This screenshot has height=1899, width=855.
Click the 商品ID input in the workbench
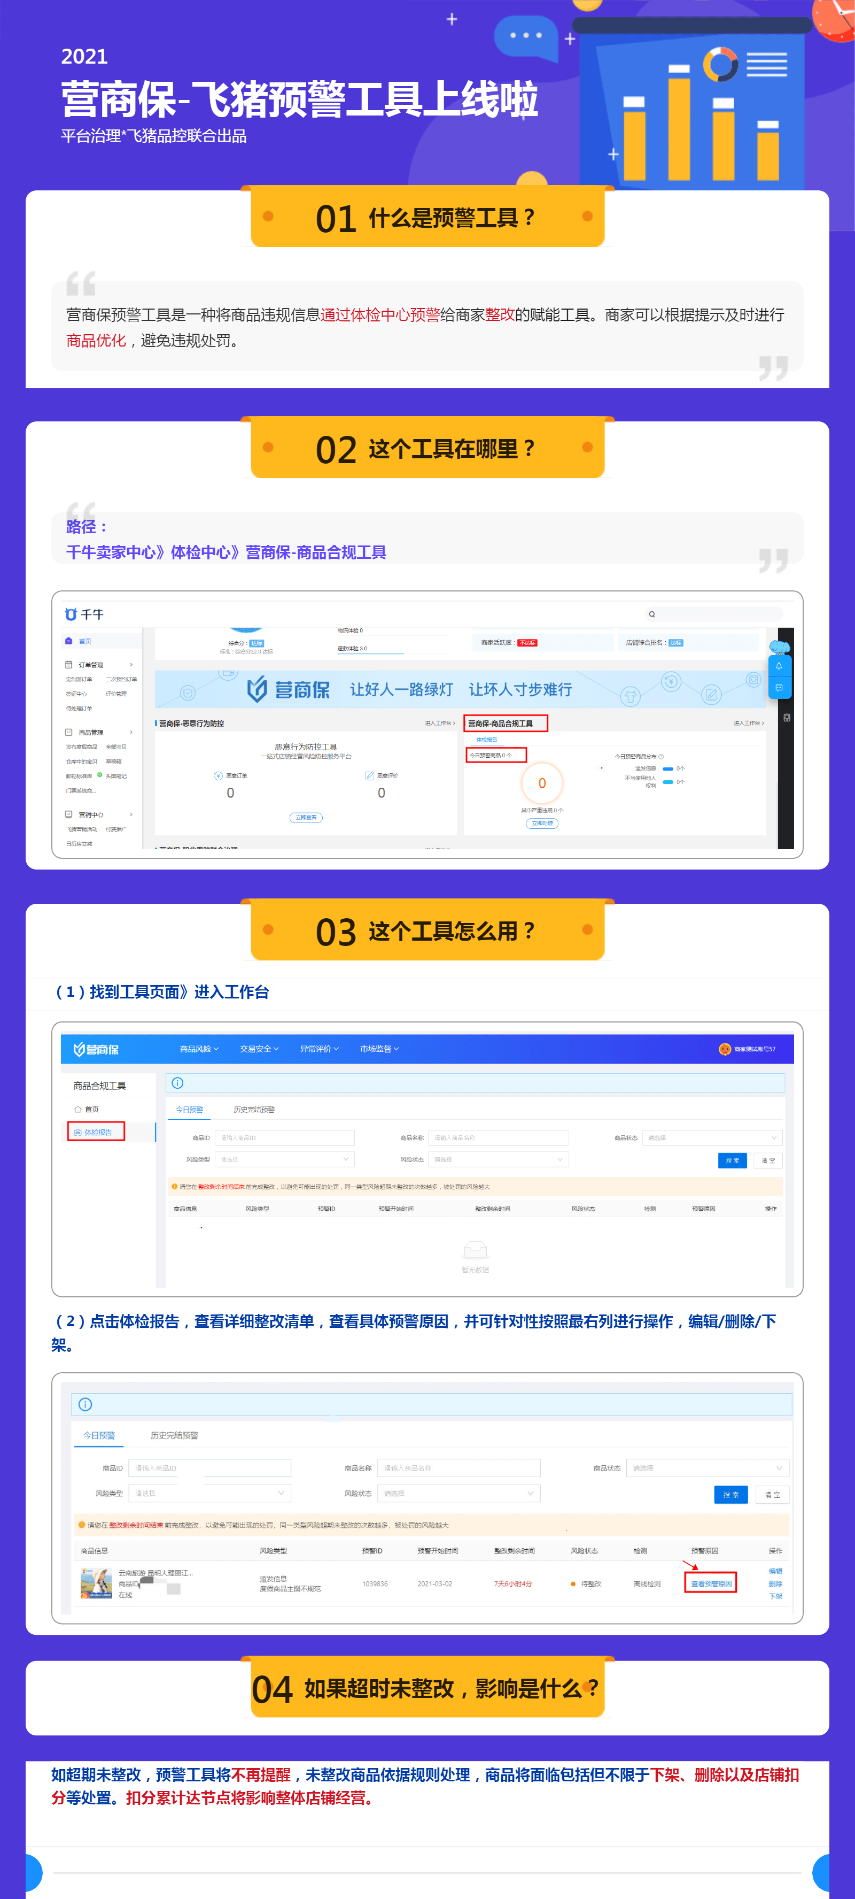click(x=284, y=1137)
